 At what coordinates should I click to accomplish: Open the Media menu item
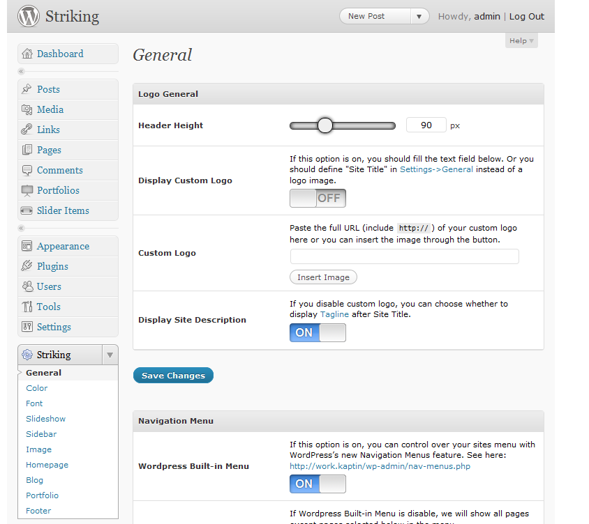68,109
